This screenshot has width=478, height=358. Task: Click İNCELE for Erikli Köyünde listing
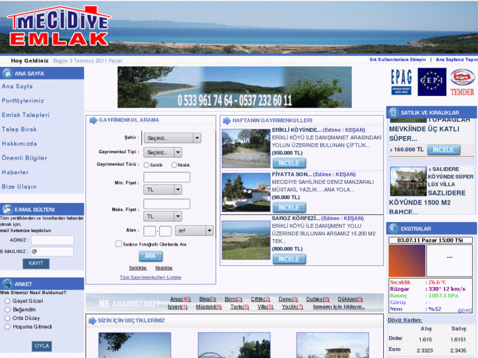pyautogui.click(x=289, y=164)
